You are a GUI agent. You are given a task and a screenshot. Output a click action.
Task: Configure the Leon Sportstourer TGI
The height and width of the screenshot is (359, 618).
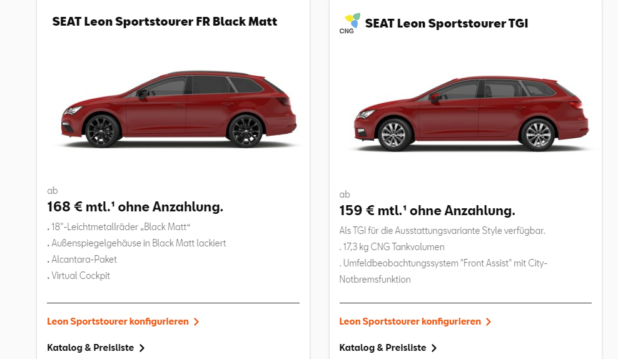410,321
